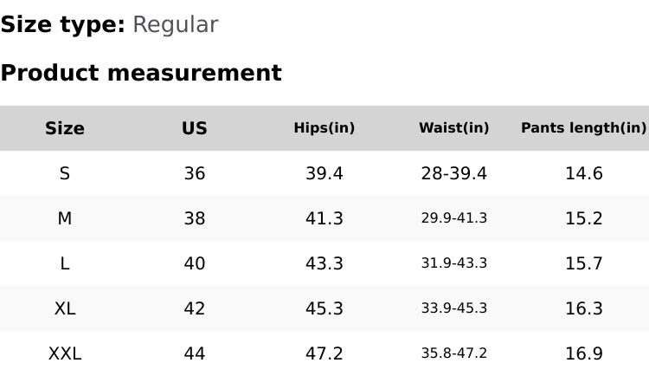Click the Regular size type value
This screenshot has height=376, width=649.
coord(175,24)
